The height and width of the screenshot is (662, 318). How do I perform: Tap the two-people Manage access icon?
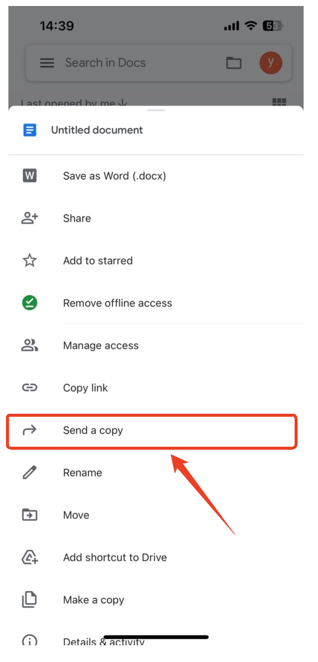(29, 345)
